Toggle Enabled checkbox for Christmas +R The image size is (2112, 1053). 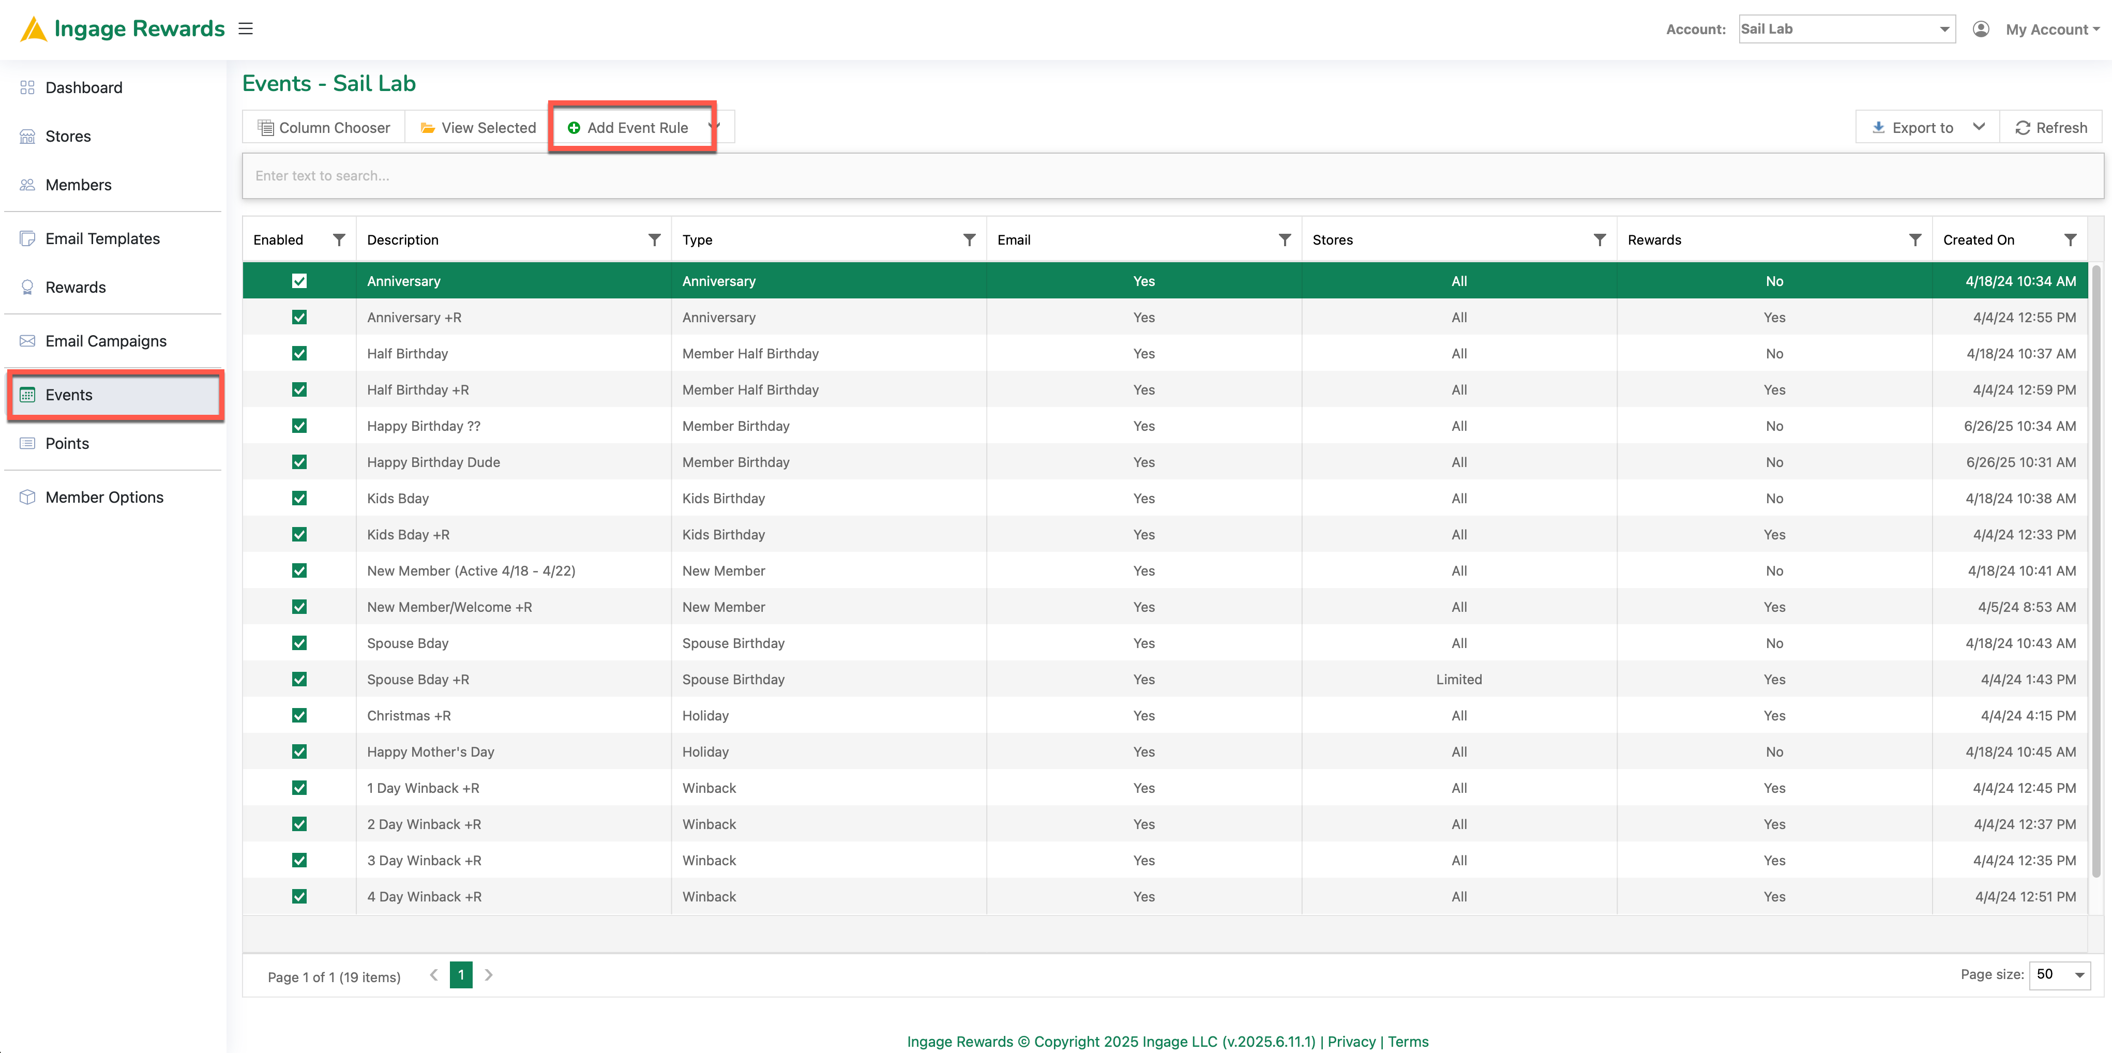point(299,715)
